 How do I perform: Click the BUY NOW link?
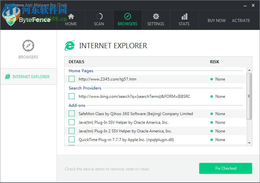(217, 21)
